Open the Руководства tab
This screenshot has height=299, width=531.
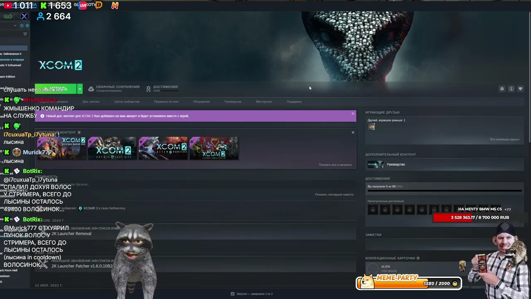pyautogui.click(x=233, y=102)
